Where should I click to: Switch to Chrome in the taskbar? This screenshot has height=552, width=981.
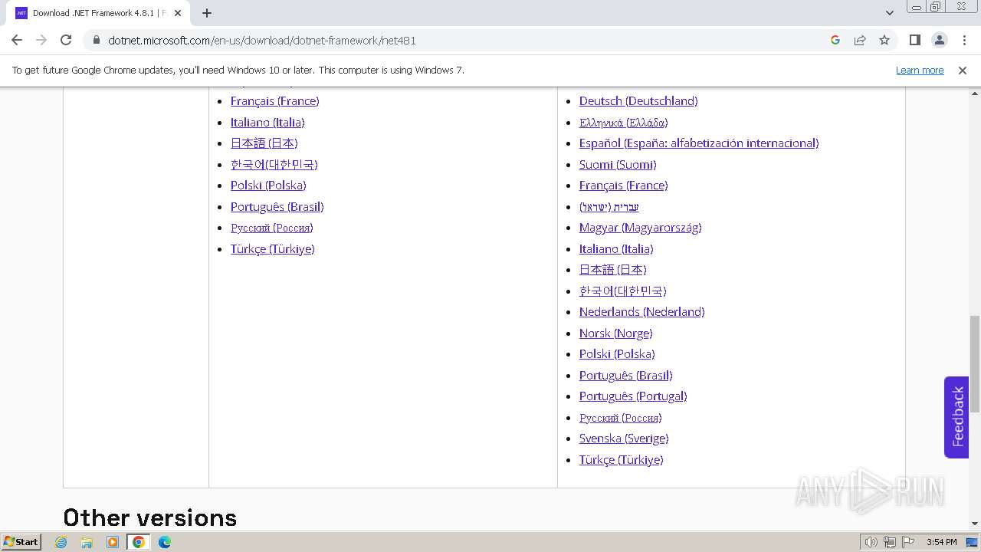tap(139, 542)
